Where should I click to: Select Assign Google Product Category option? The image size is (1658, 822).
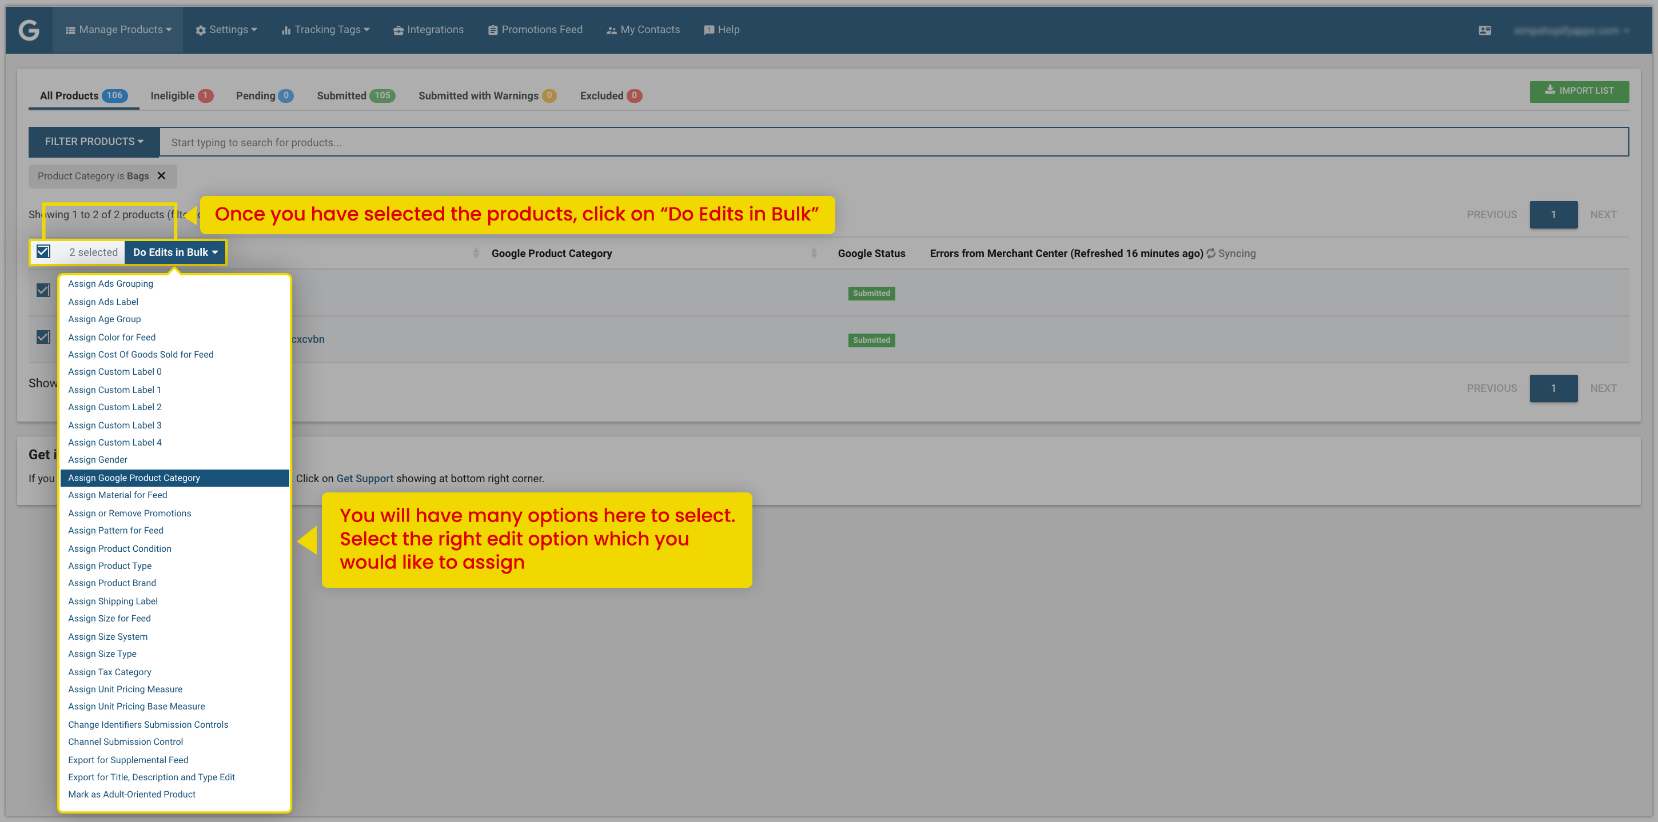click(174, 478)
